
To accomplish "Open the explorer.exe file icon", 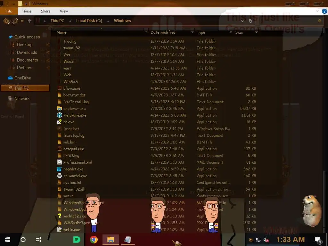I will (60, 108).
